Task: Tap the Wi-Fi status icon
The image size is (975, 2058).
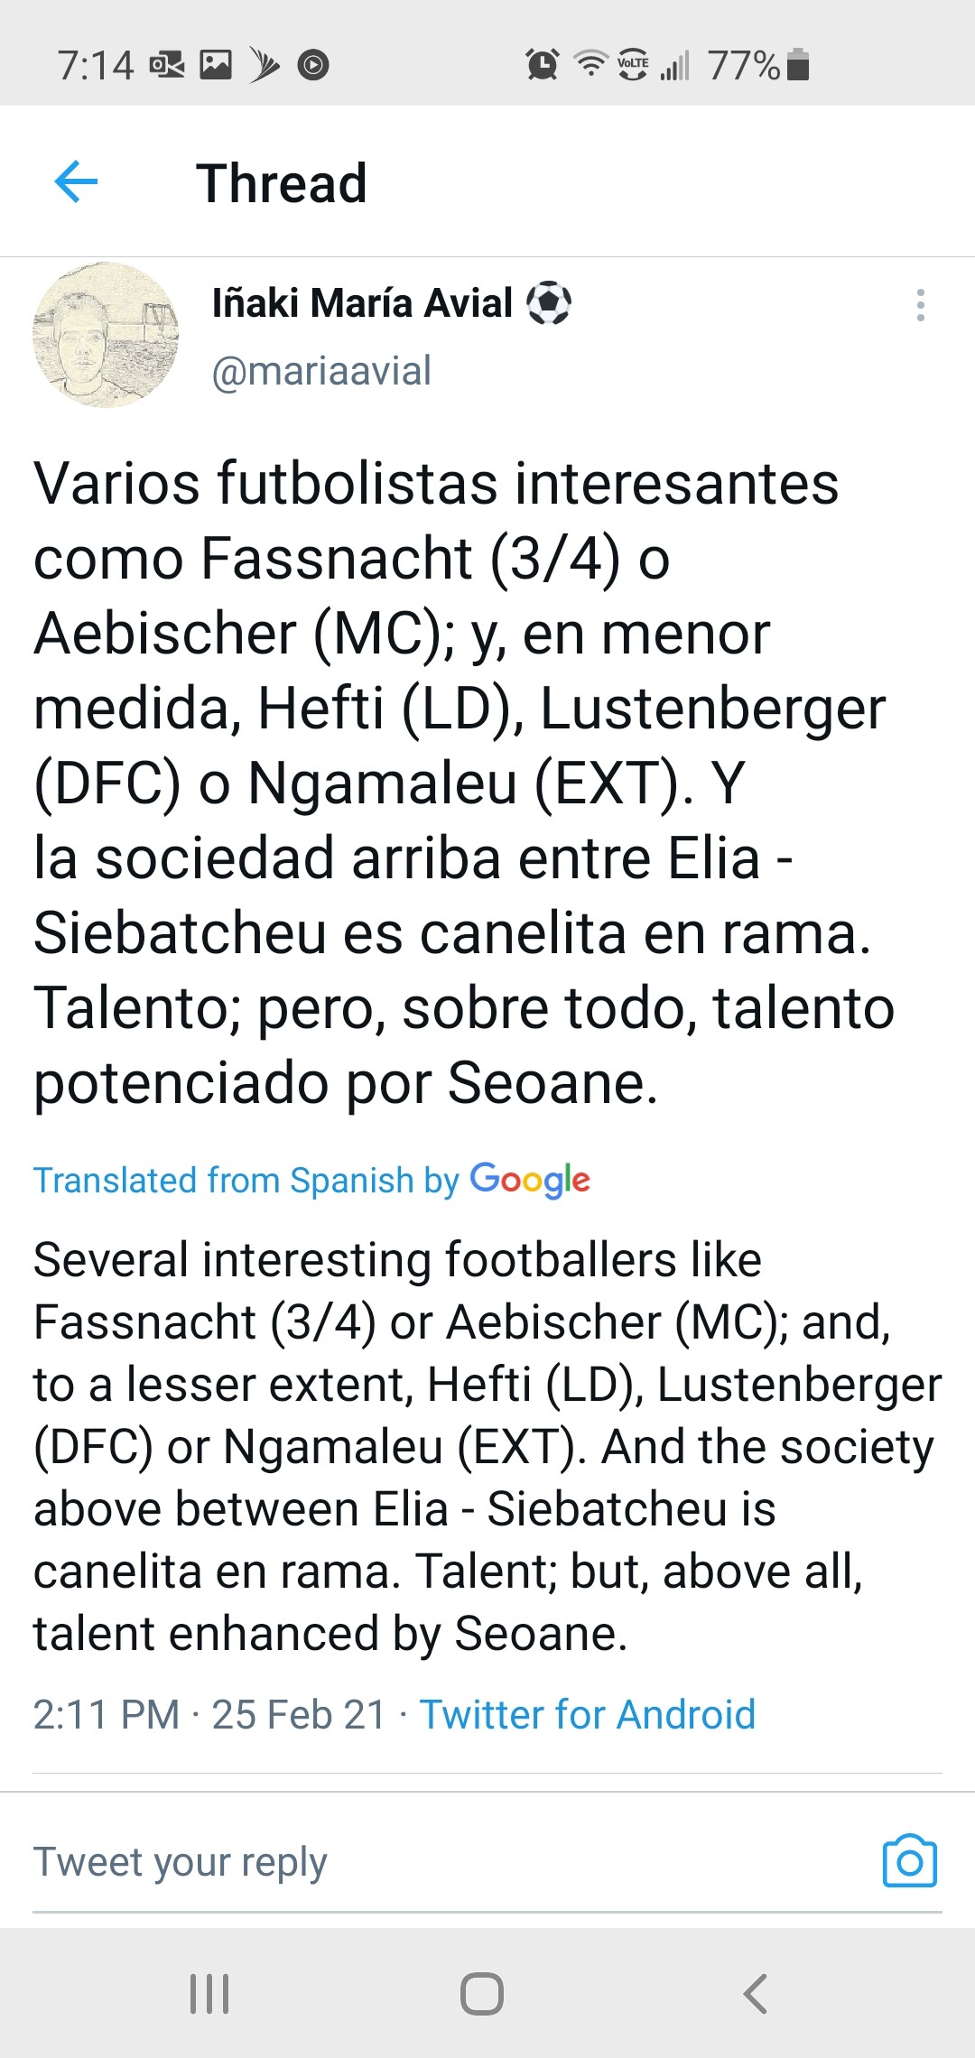Action: tap(591, 65)
